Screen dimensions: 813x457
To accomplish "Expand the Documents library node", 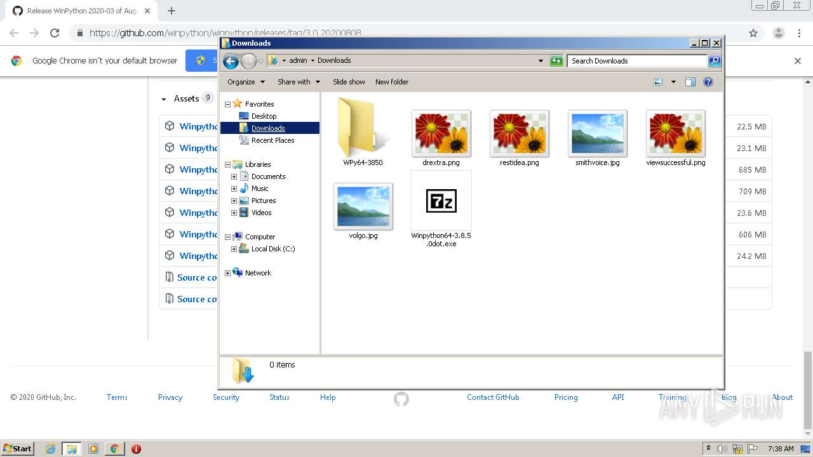I will [x=234, y=176].
